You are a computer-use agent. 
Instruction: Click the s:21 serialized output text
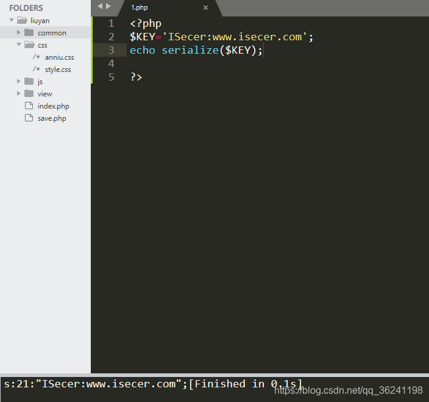tap(96, 384)
